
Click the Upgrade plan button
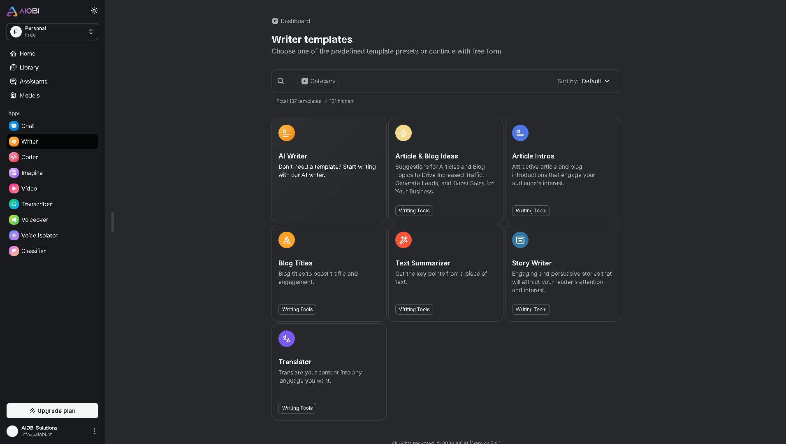point(52,410)
